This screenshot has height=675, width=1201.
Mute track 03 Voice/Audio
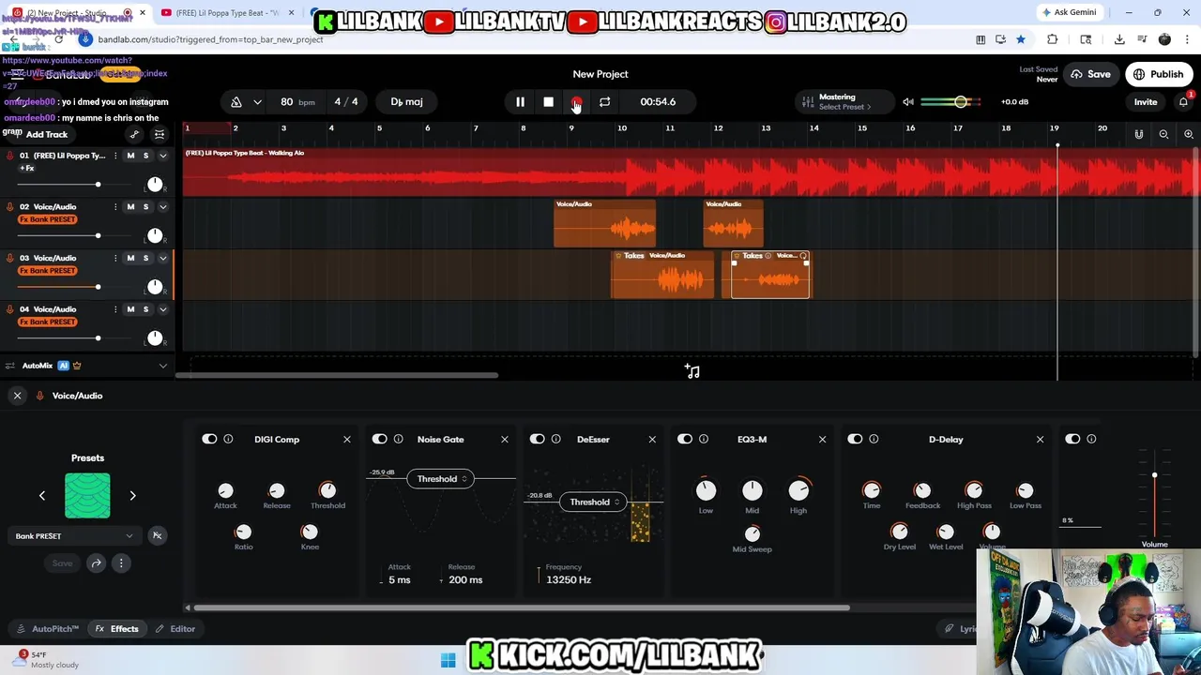coord(130,258)
